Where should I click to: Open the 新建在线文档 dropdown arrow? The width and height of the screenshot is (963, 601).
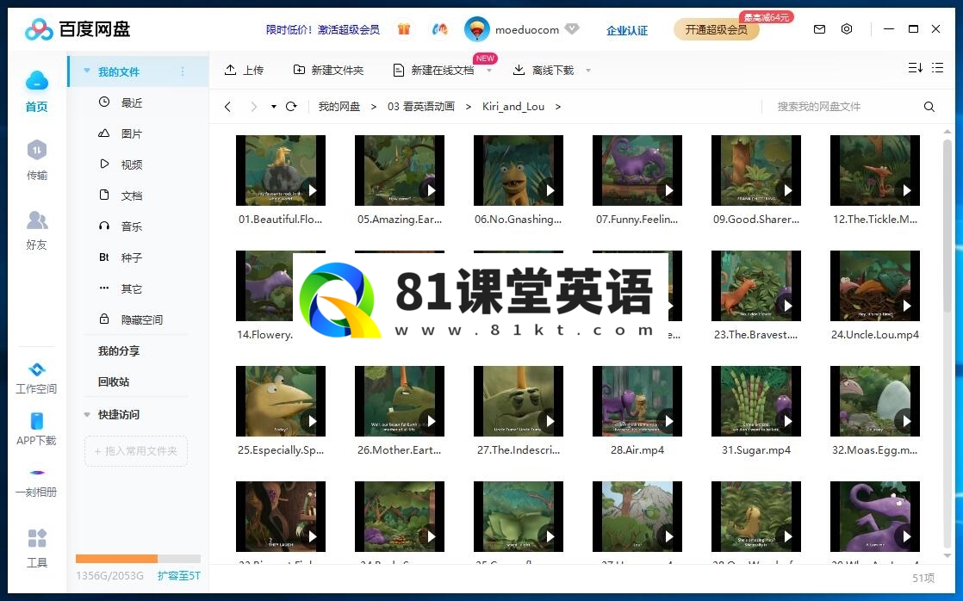(489, 71)
